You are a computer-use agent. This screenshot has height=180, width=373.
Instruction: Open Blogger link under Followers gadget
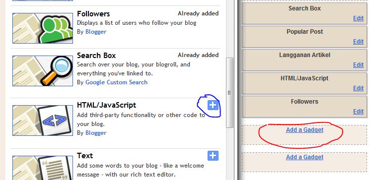(96, 32)
